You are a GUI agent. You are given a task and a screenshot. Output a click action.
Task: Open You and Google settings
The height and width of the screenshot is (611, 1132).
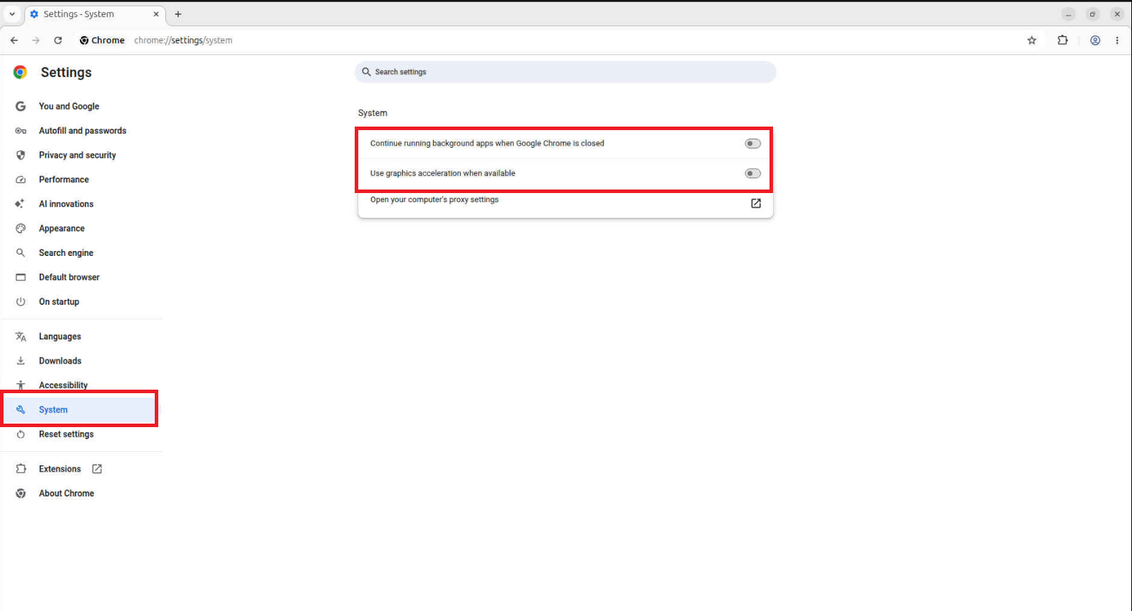pyautogui.click(x=69, y=106)
